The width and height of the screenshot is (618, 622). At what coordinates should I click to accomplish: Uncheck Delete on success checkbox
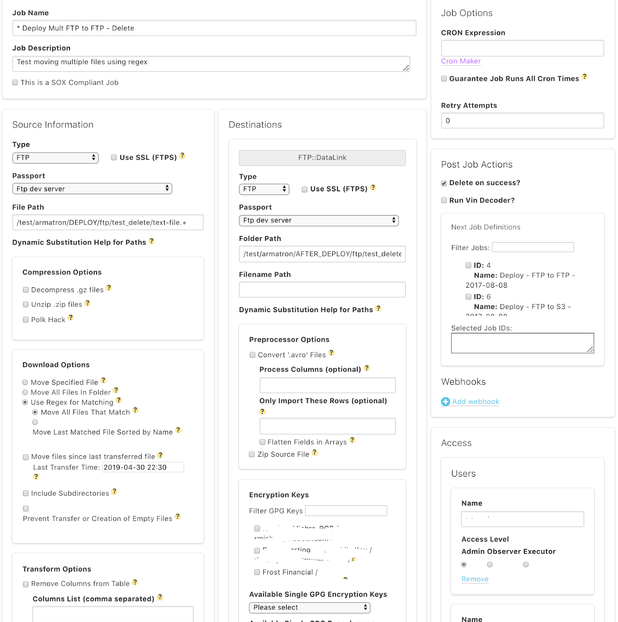pyautogui.click(x=444, y=183)
